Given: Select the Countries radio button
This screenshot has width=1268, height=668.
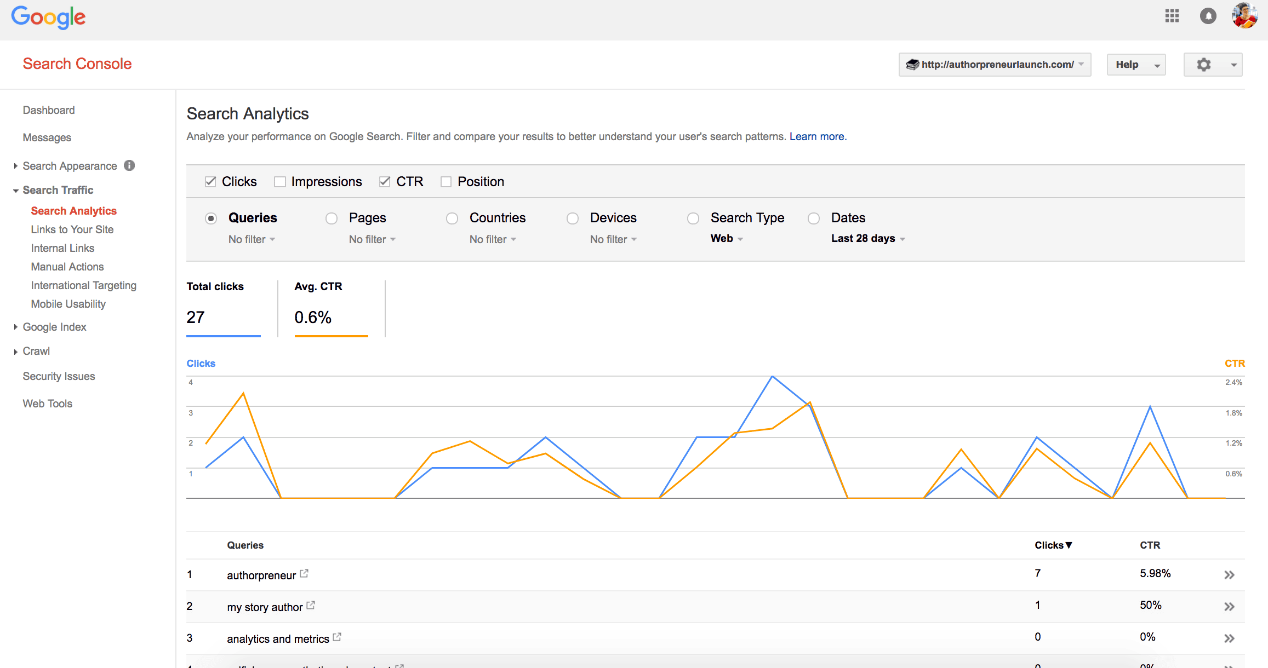Looking at the screenshot, I should [x=452, y=218].
